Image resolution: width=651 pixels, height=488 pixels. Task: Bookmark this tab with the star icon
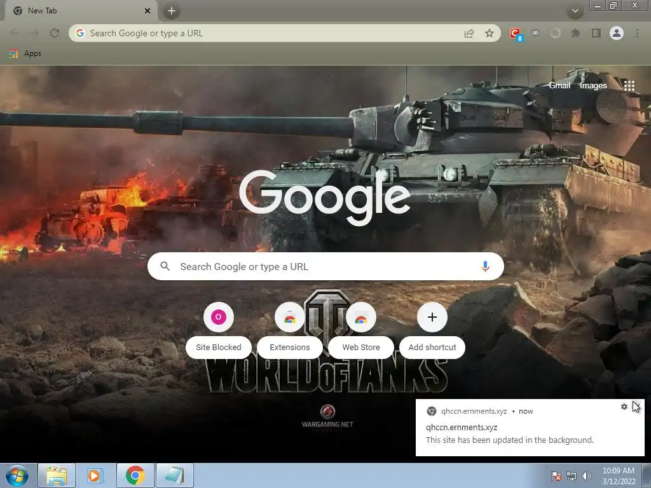click(x=490, y=33)
